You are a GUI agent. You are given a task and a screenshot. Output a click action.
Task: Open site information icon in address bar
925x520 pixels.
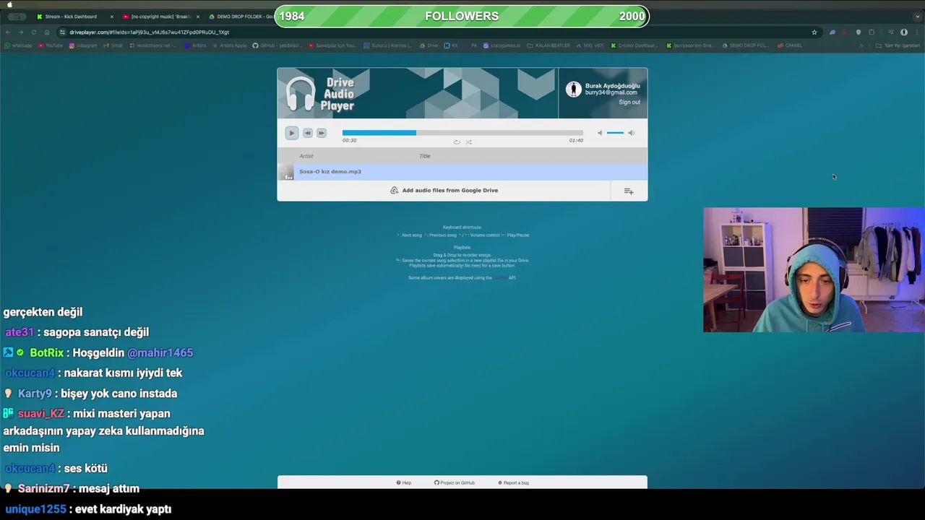pyautogui.click(x=63, y=32)
